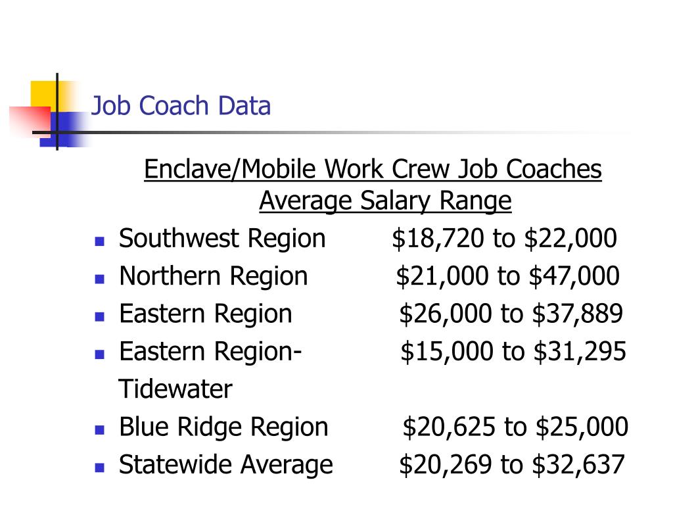Click the bullet next to Eastern Region-Tidewater
The image size is (673, 505).
[x=100, y=354]
